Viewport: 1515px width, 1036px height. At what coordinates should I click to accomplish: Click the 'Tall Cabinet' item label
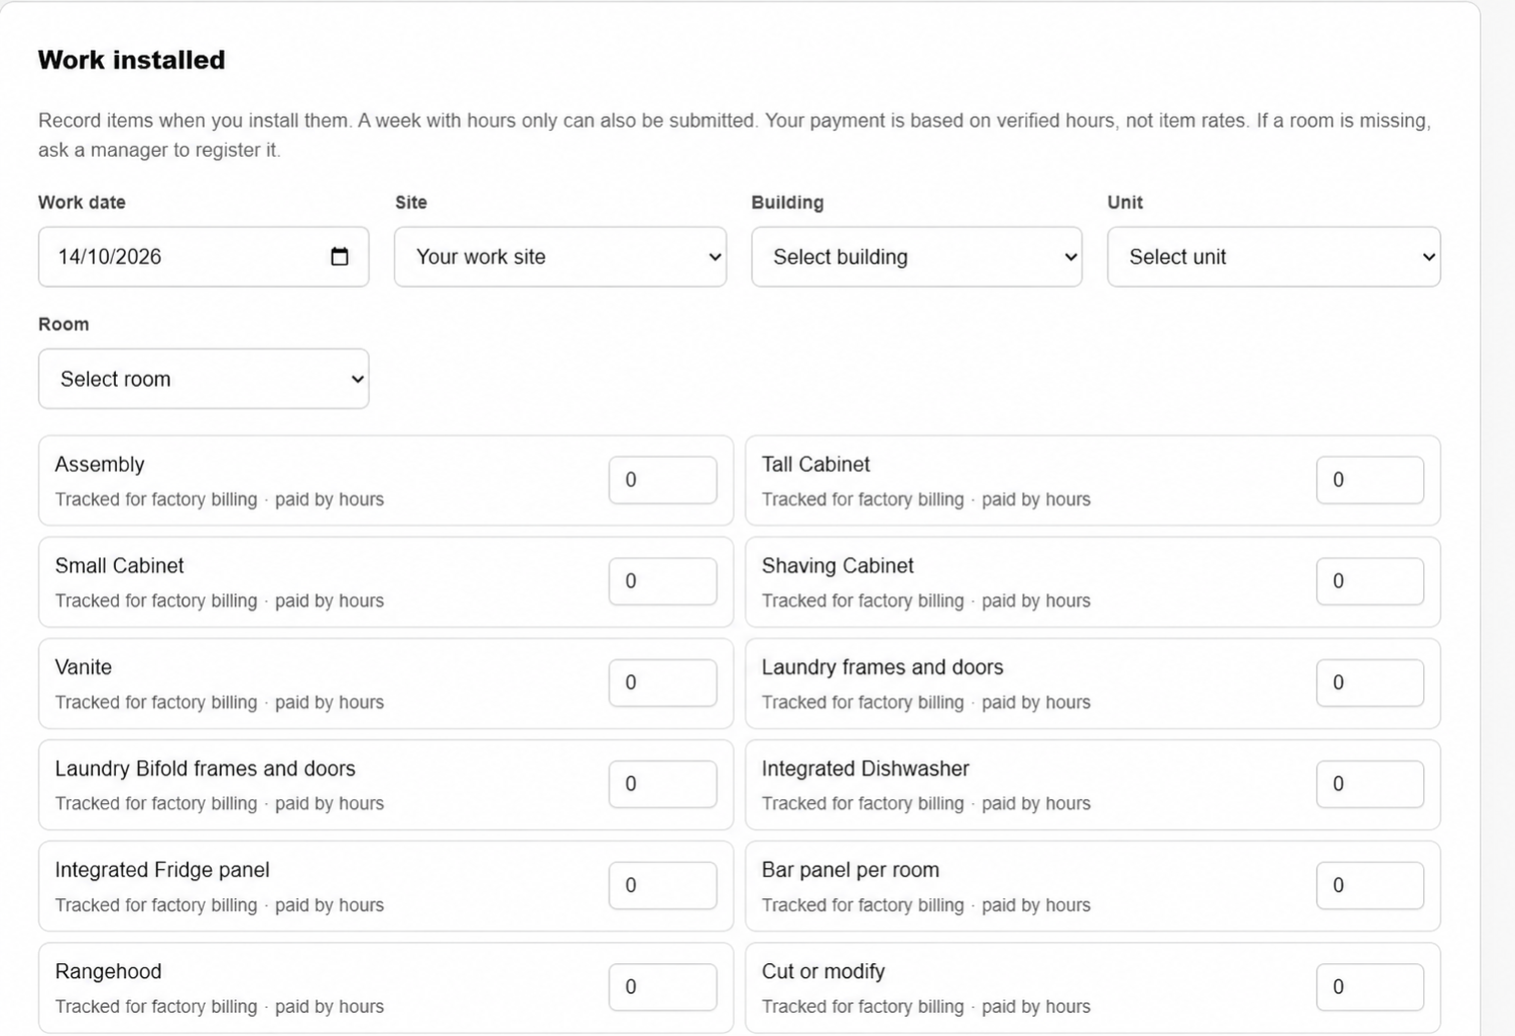(x=815, y=465)
